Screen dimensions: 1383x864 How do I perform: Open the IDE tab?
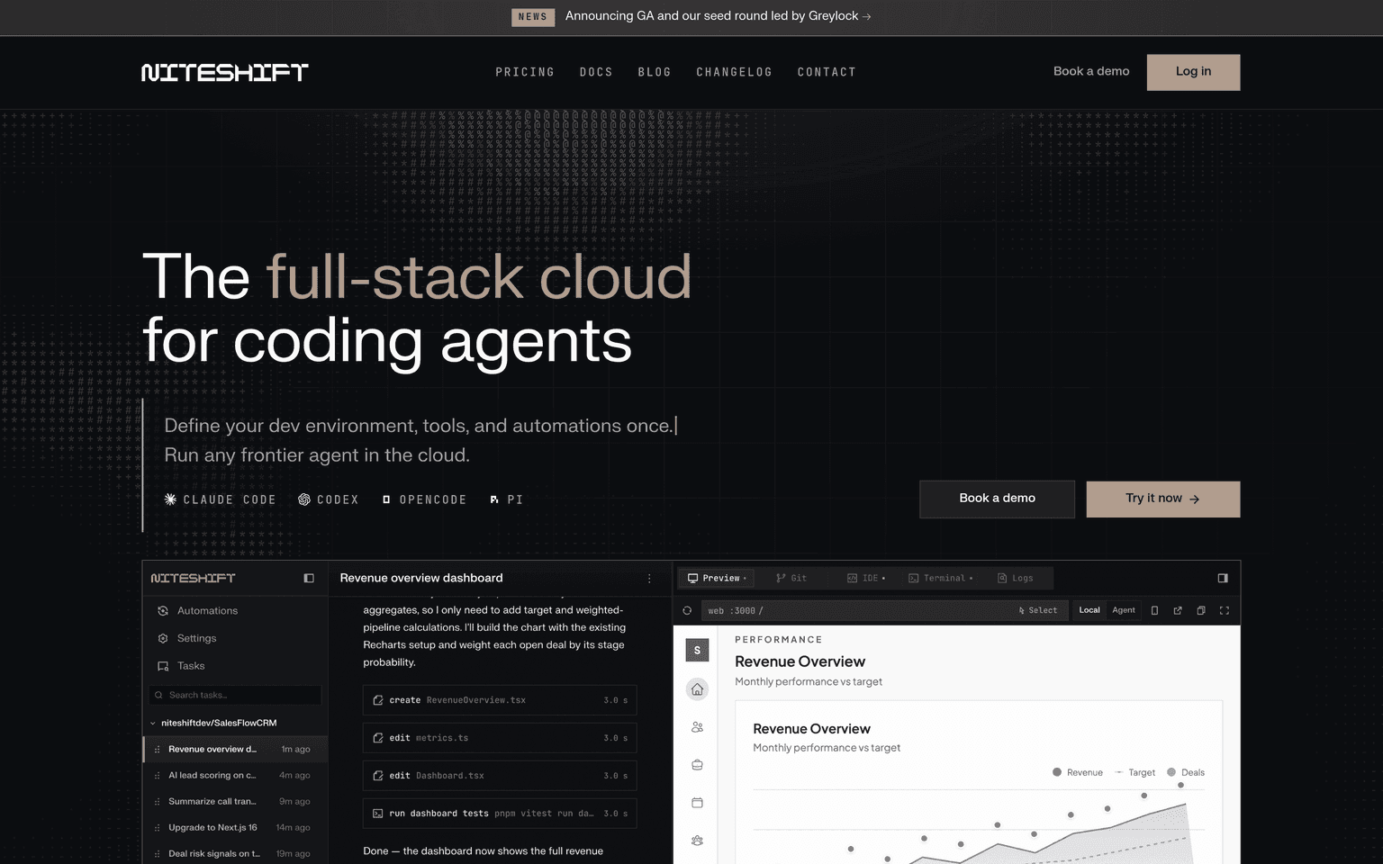(x=866, y=578)
